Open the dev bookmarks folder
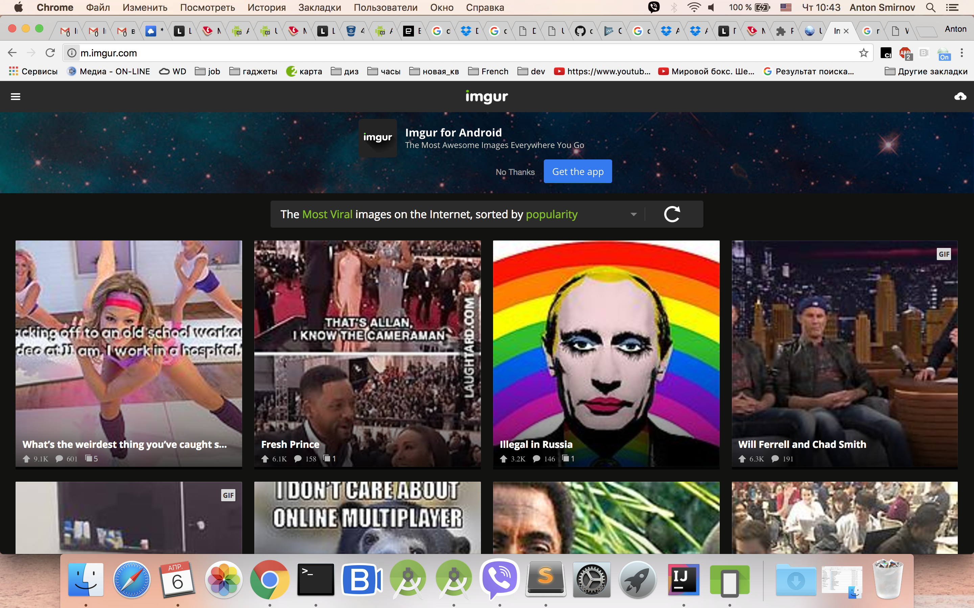This screenshot has width=974, height=608. (531, 71)
